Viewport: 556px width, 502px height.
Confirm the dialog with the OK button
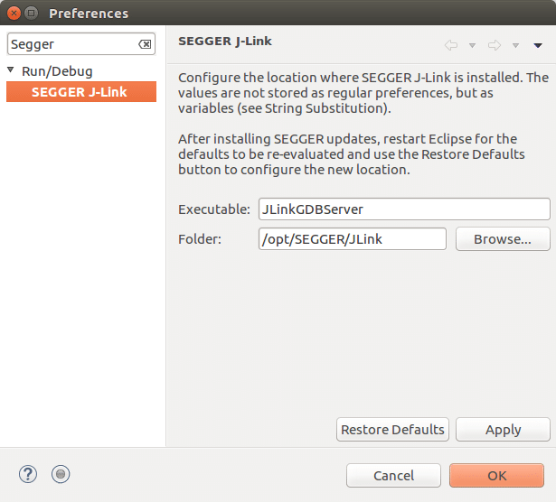pyautogui.click(x=496, y=475)
